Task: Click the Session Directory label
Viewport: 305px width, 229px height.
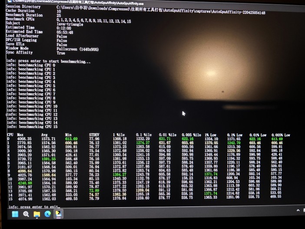Action: [23, 7]
